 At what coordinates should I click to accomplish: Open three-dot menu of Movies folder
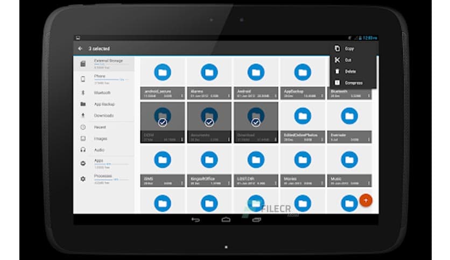click(x=322, y=183)
